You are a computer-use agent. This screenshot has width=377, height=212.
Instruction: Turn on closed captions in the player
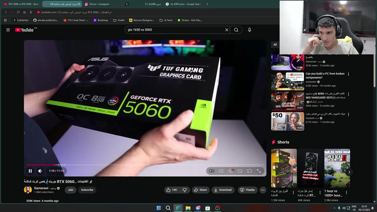tap(221, 171)
